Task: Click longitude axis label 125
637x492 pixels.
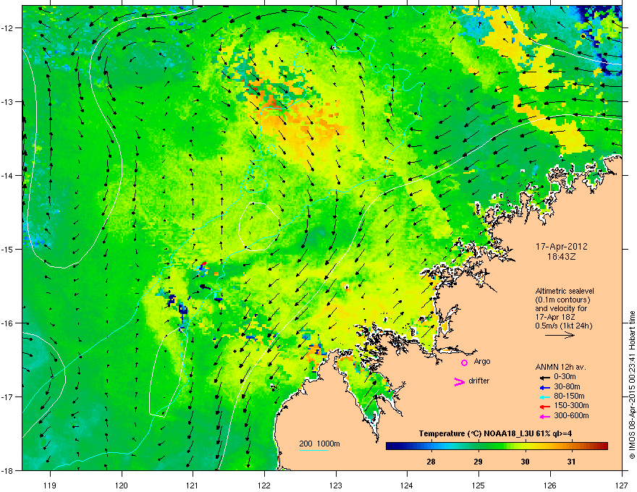Action: pos(478,485)
